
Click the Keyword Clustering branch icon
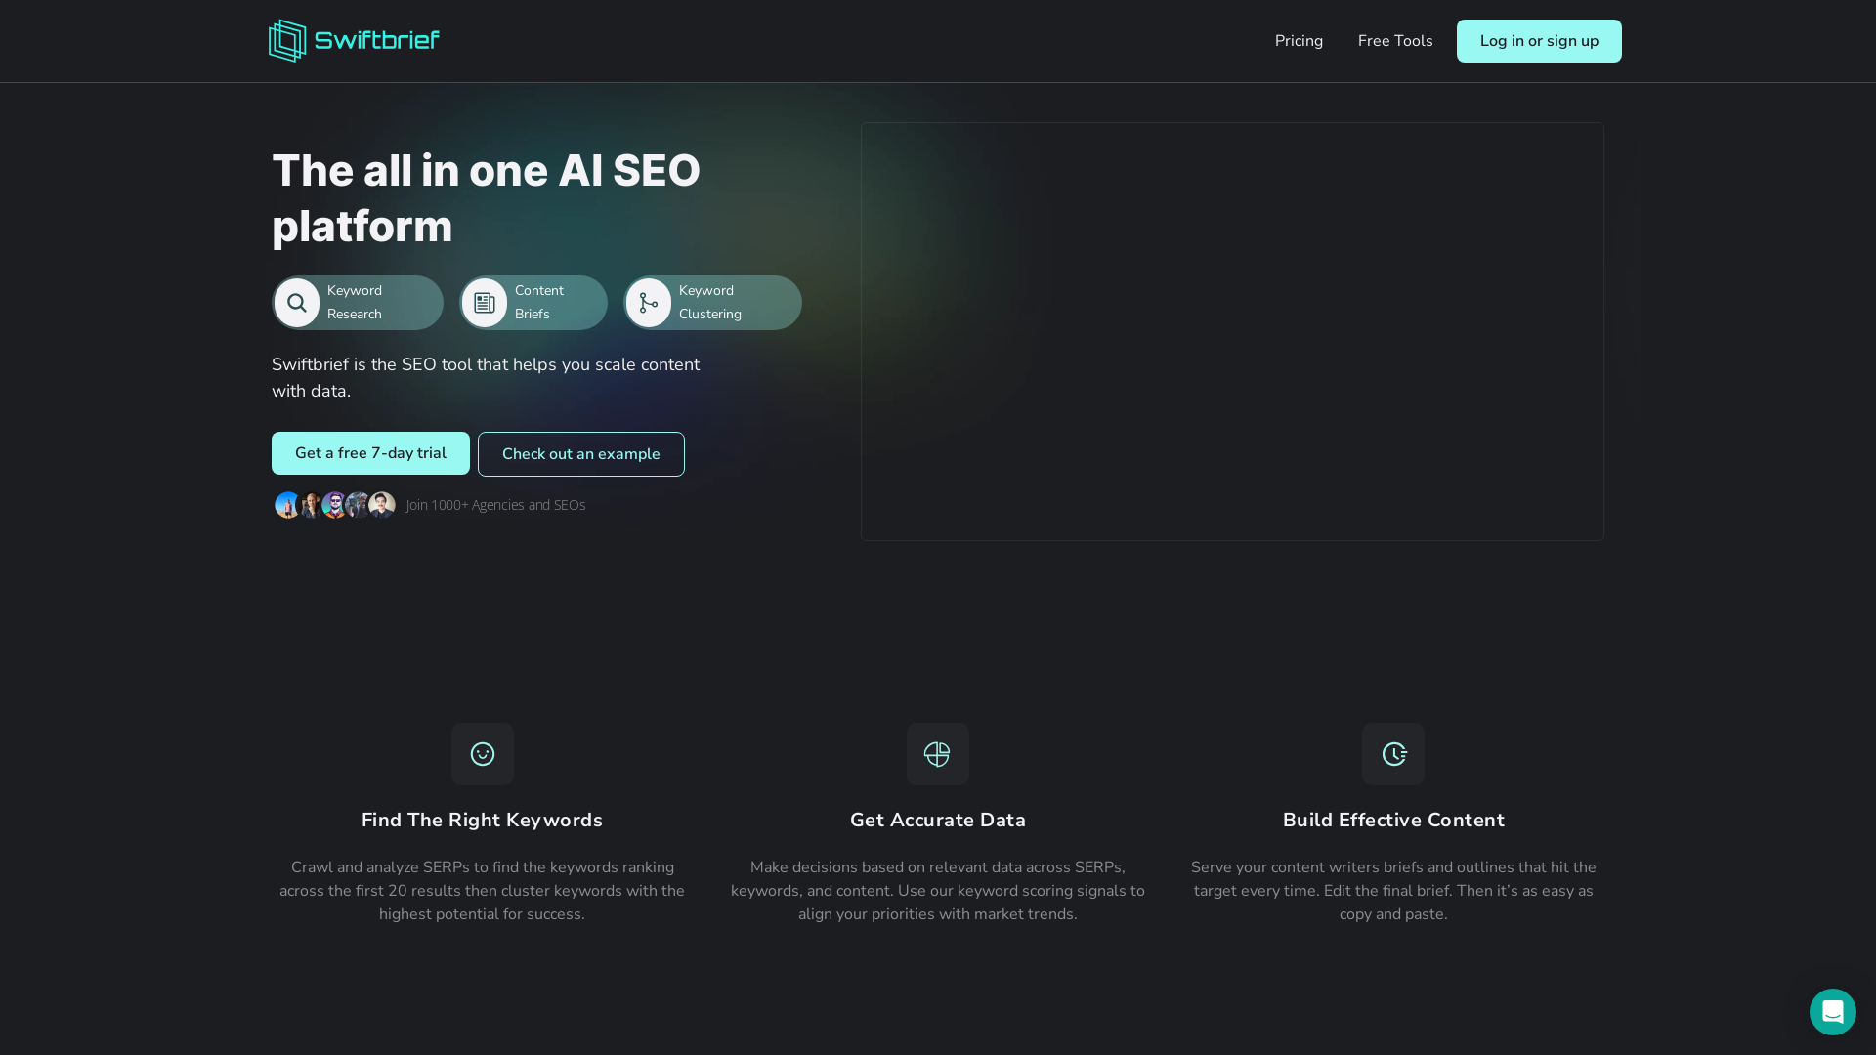coord(649,303)
